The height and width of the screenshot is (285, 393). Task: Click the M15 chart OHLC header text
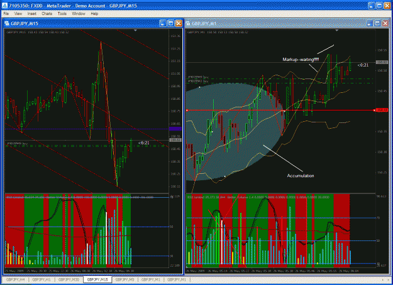pos(38,32)
